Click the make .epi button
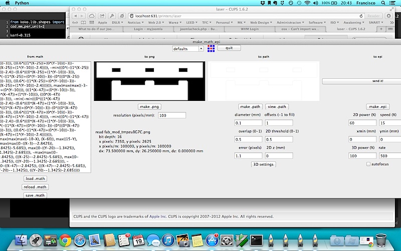401x251 pixels. 378,106
